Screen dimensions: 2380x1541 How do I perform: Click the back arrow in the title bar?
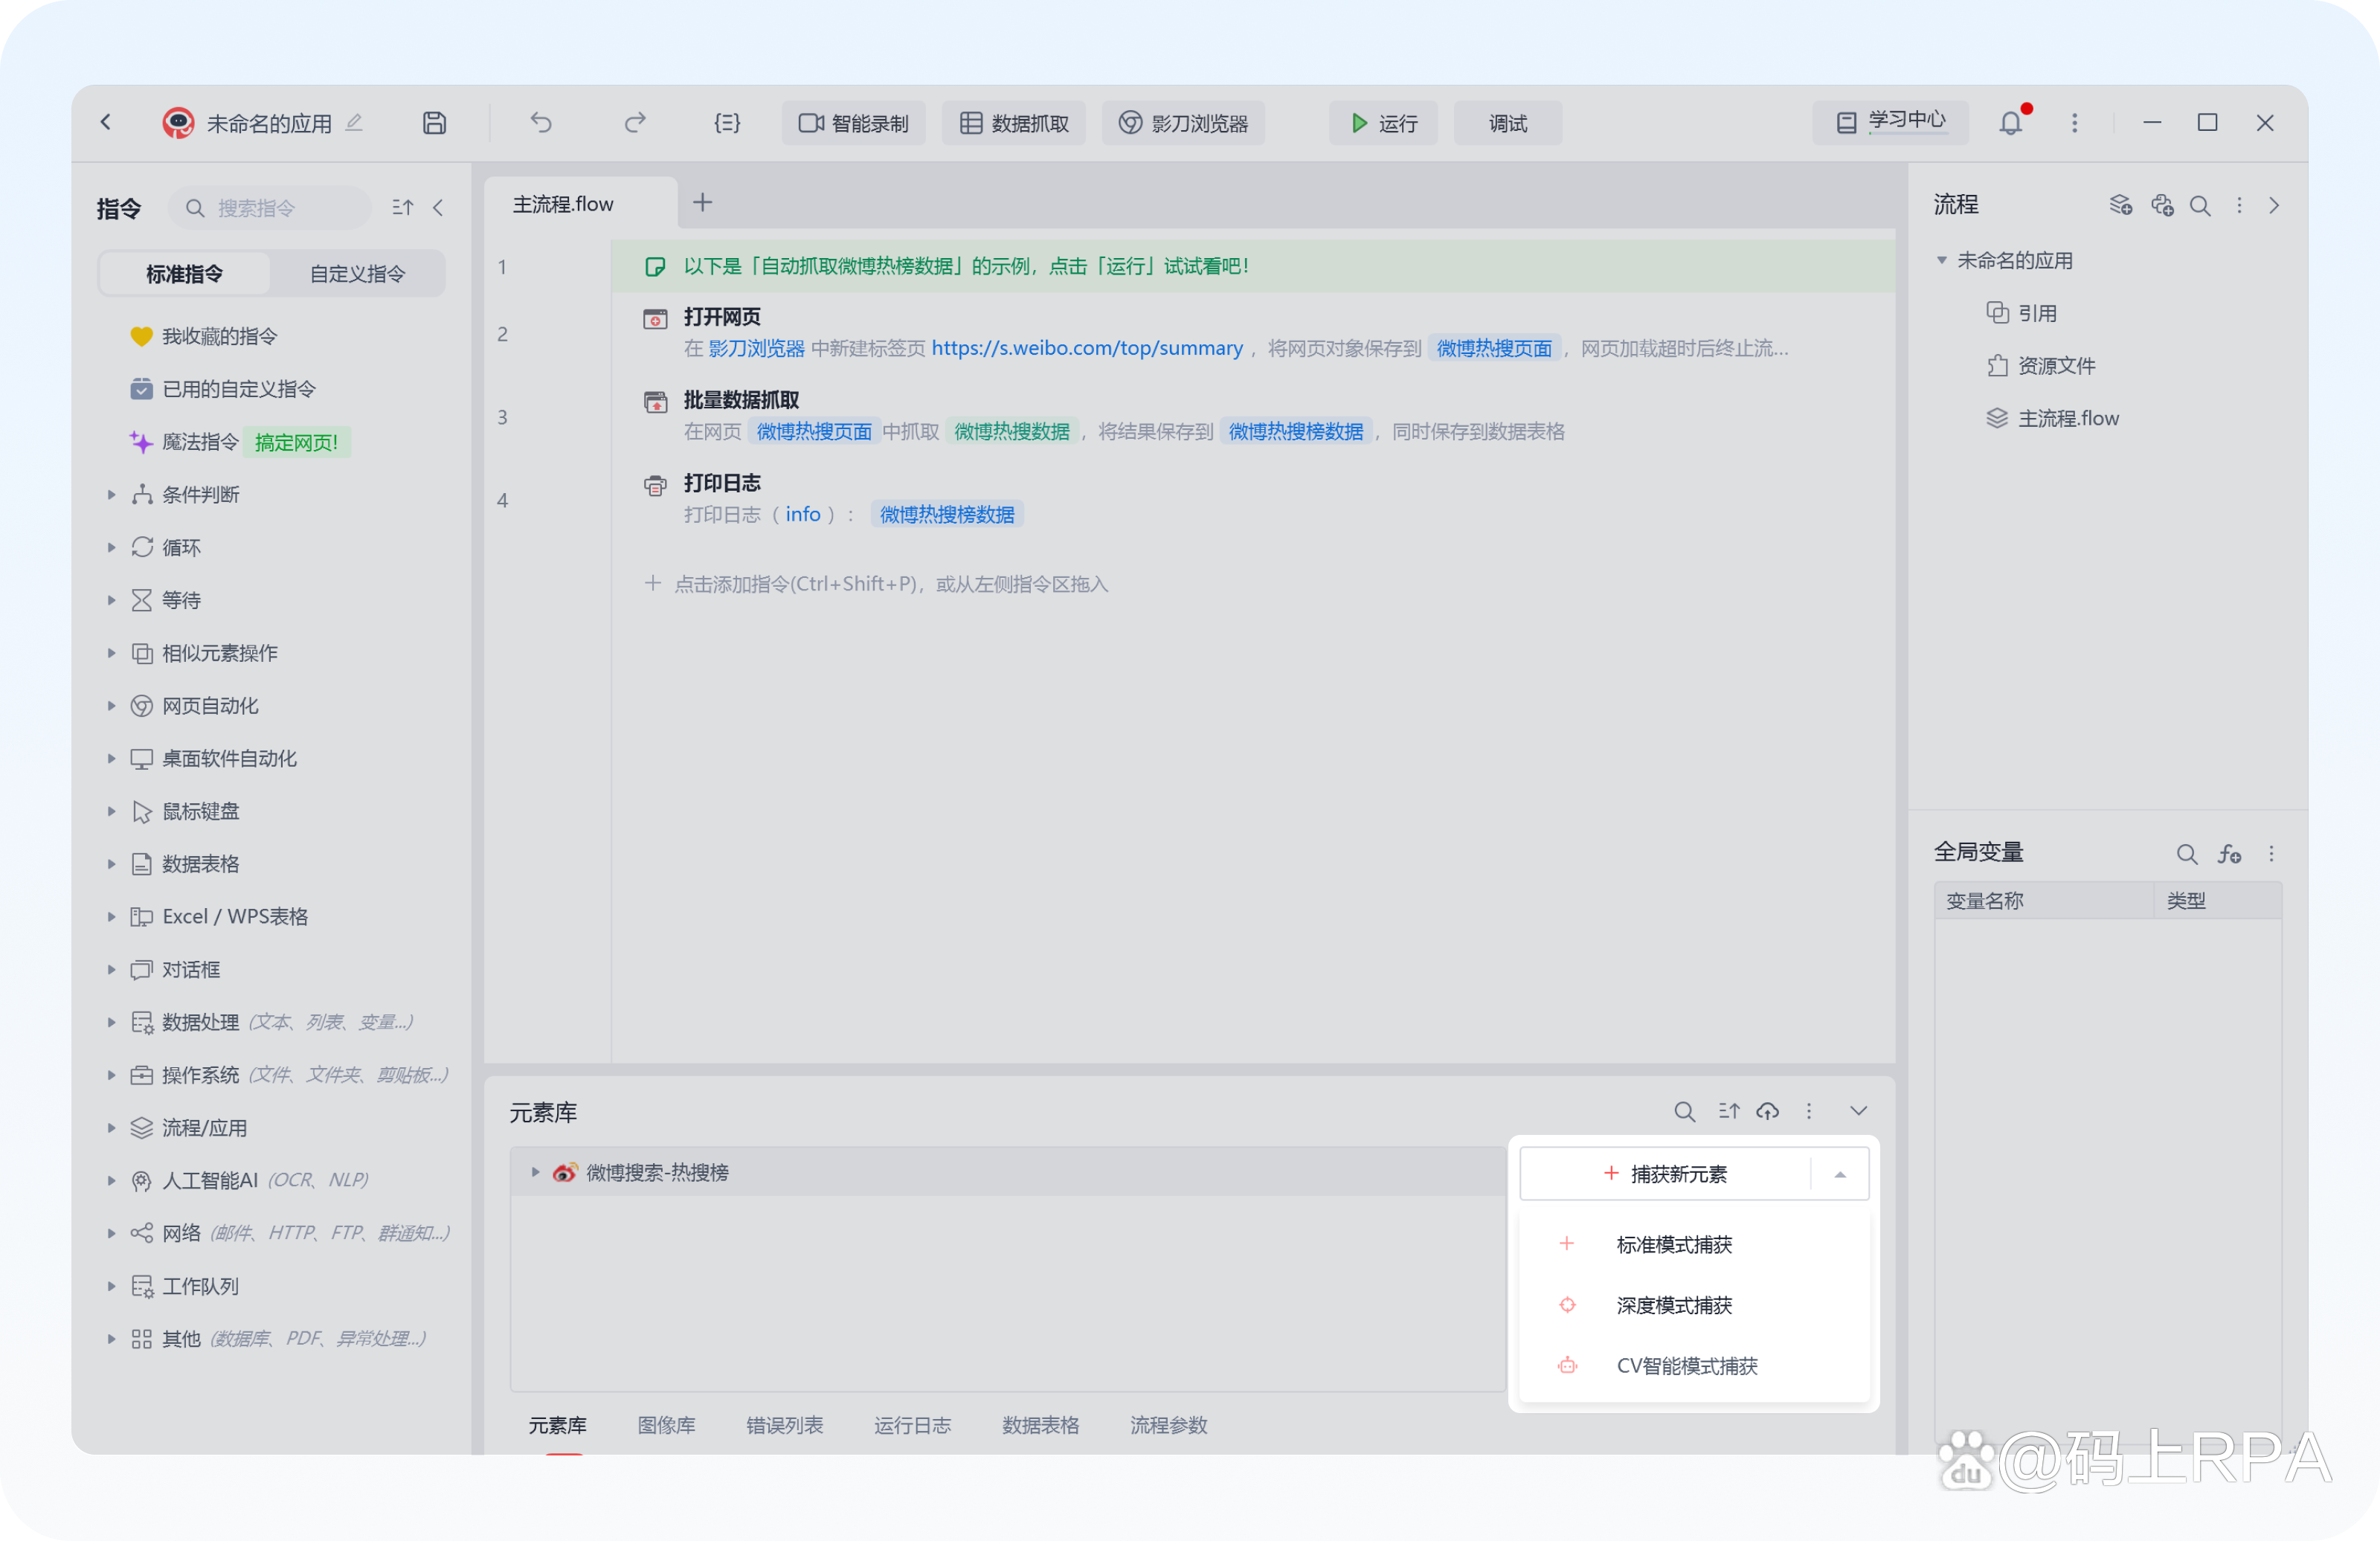[x=106, y=122]
